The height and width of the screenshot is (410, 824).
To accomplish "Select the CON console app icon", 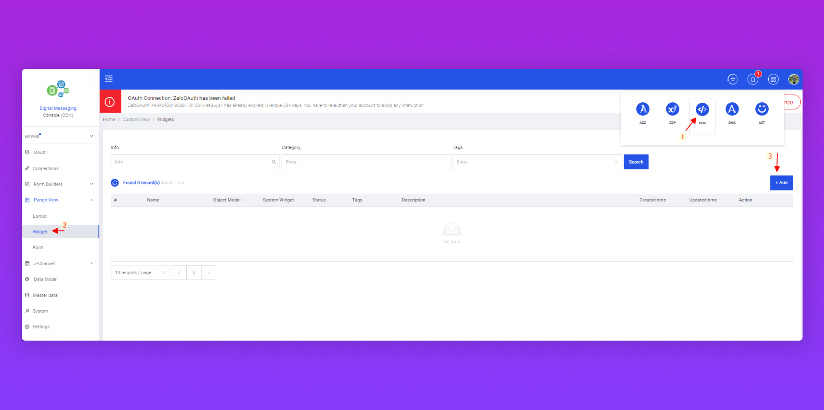I will 702,110.
